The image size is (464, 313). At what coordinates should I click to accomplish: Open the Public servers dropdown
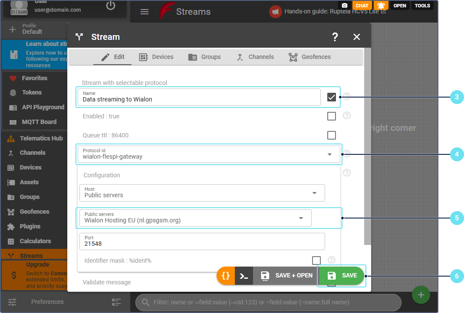tap(195, 218)
